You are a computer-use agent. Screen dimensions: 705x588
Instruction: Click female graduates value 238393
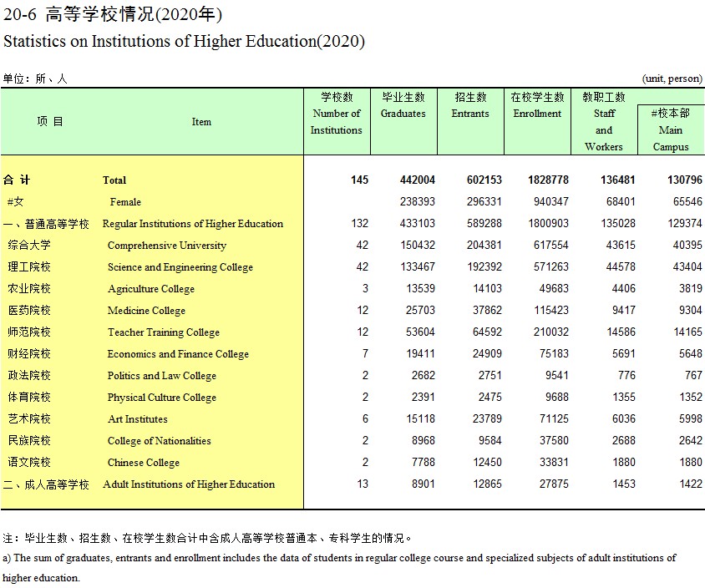pyautogui.click(x=418, y=201)
